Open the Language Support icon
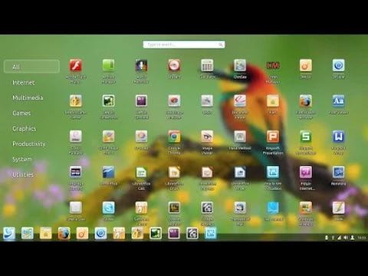Image resolution: width=368 pixels, height=276 pixels. tap(76, 172)
